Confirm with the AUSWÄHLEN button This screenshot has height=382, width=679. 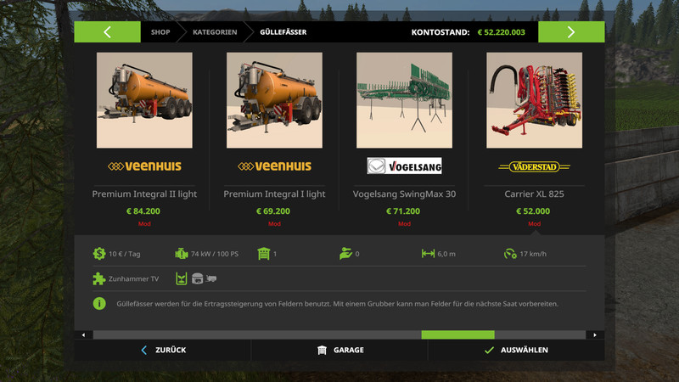click(x=516, y=350)
